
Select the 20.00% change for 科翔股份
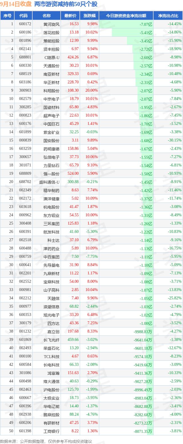[91, 91]
